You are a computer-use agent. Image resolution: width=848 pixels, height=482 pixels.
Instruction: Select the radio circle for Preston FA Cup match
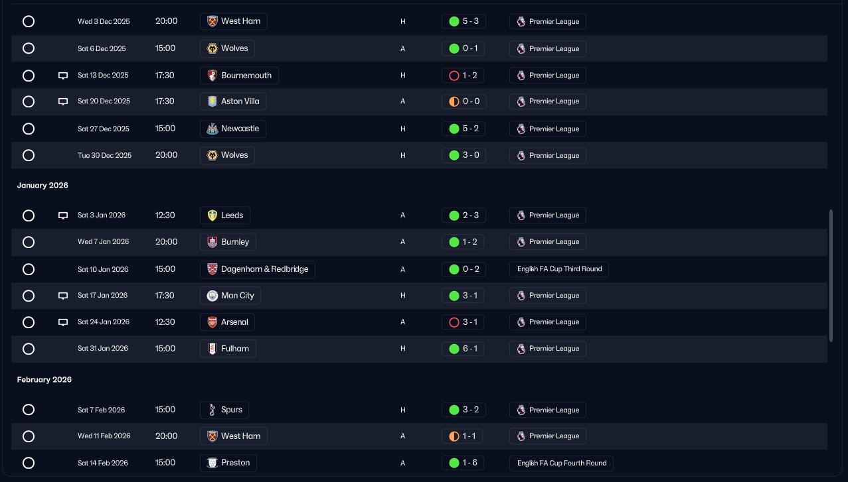pyautogui.click(x=29, y=463)
